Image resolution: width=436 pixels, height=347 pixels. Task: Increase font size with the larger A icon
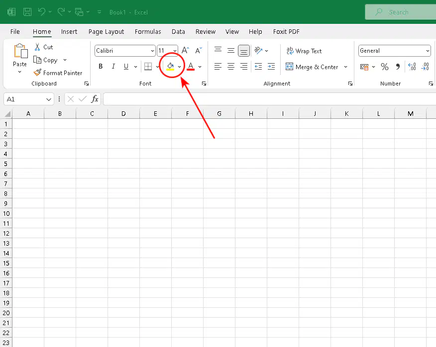(x=185, y=50)
